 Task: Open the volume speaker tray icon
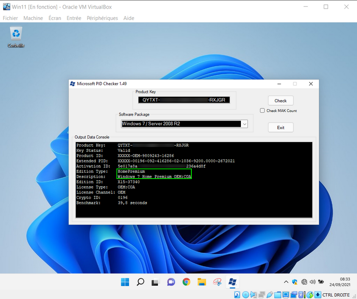pos(313,282)
